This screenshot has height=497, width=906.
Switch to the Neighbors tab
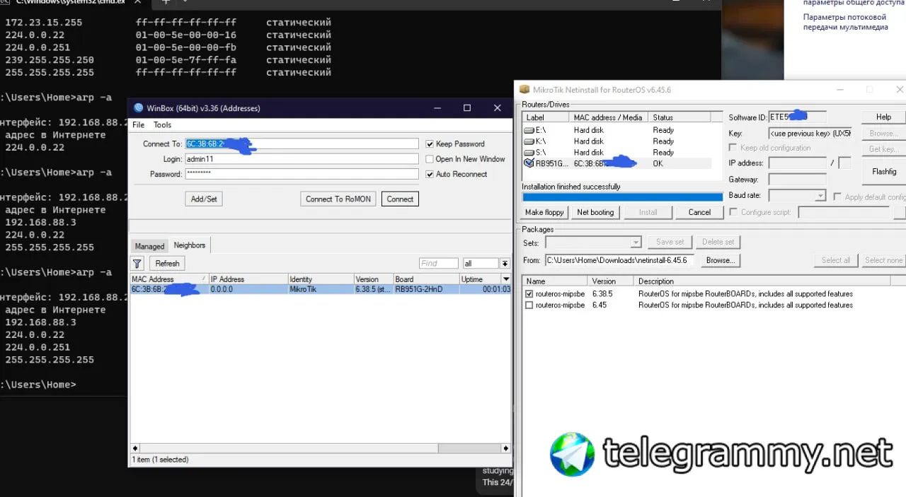click(190, 245)
